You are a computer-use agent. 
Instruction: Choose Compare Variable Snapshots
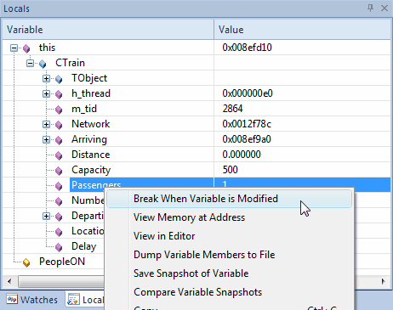click(x=230, y=292)
